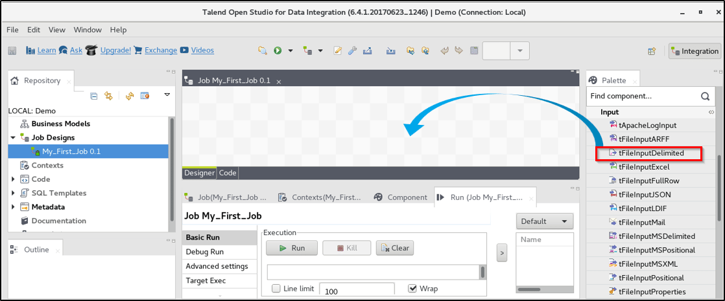Open the dropdown arrow beside the green Run icon

pyautogui.click(x=291, y=50)
